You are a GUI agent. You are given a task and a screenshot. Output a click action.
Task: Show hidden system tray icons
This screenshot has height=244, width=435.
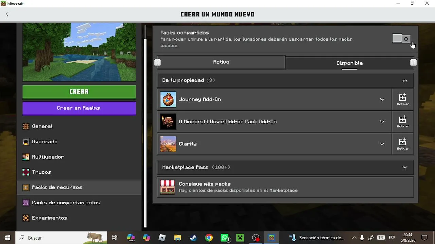pos(354,238)
